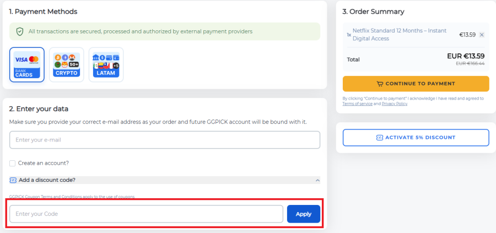Open the Privacy Policy link
This screenshot has width=496, height=233.
394,104
